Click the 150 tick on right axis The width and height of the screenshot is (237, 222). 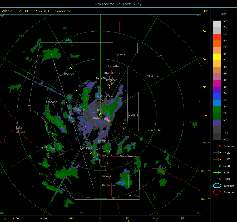pyautogui.click(x=203, y=31)
